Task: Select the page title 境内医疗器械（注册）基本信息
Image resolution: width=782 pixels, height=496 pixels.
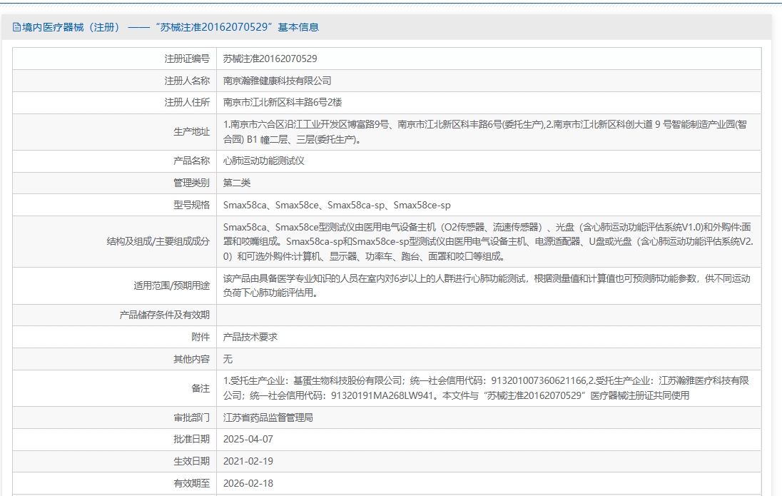Action: (171, 27)
